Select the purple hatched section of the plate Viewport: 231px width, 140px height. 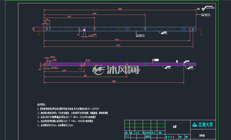click(x=120, y=64)
